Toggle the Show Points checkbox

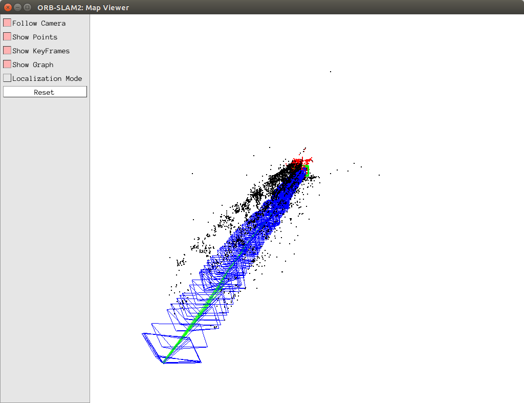[x=7, y=36]
